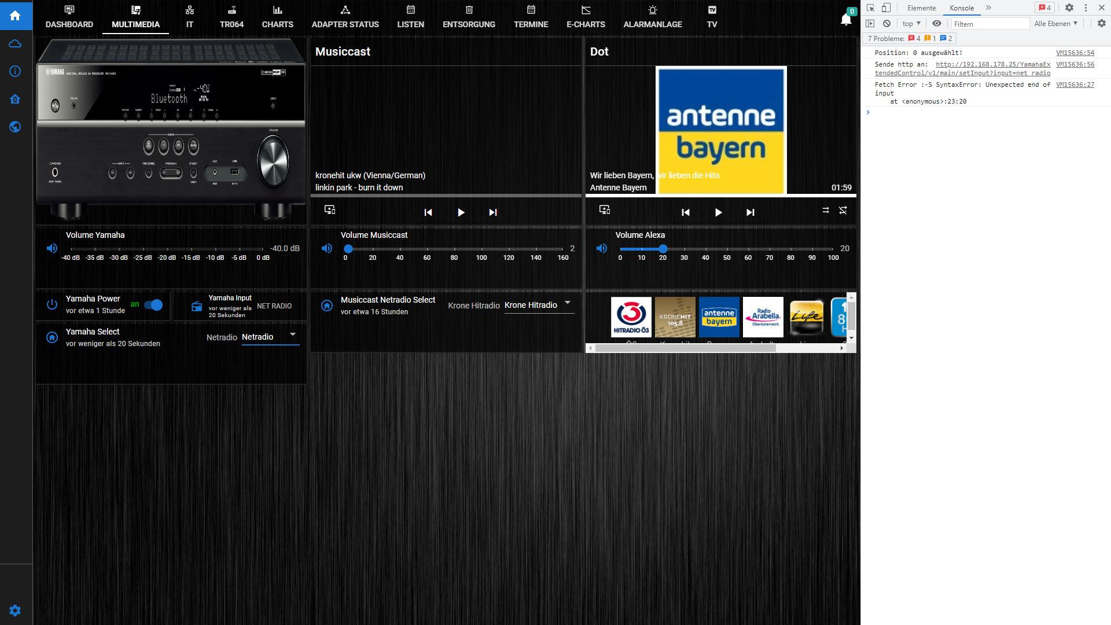Click the Dot cast screen icon

tap(605, 209)
